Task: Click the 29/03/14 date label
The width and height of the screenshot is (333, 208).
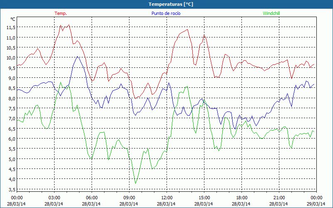Action: coord(316,204)
